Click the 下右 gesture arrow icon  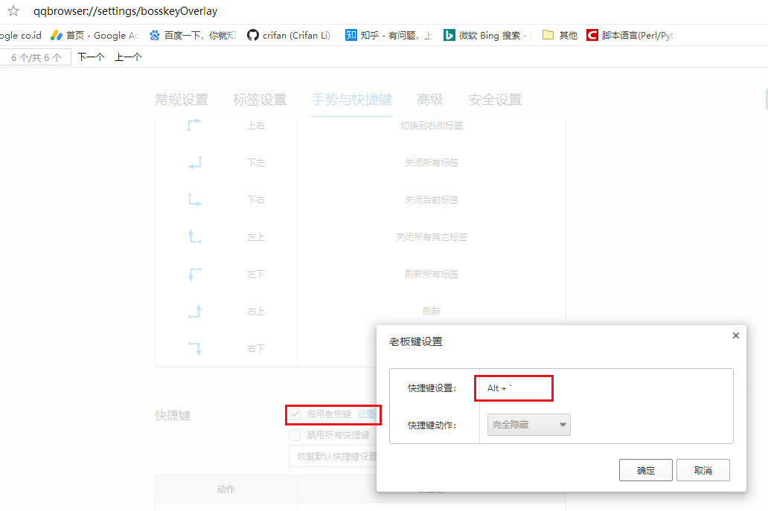(x=194, y=199)
